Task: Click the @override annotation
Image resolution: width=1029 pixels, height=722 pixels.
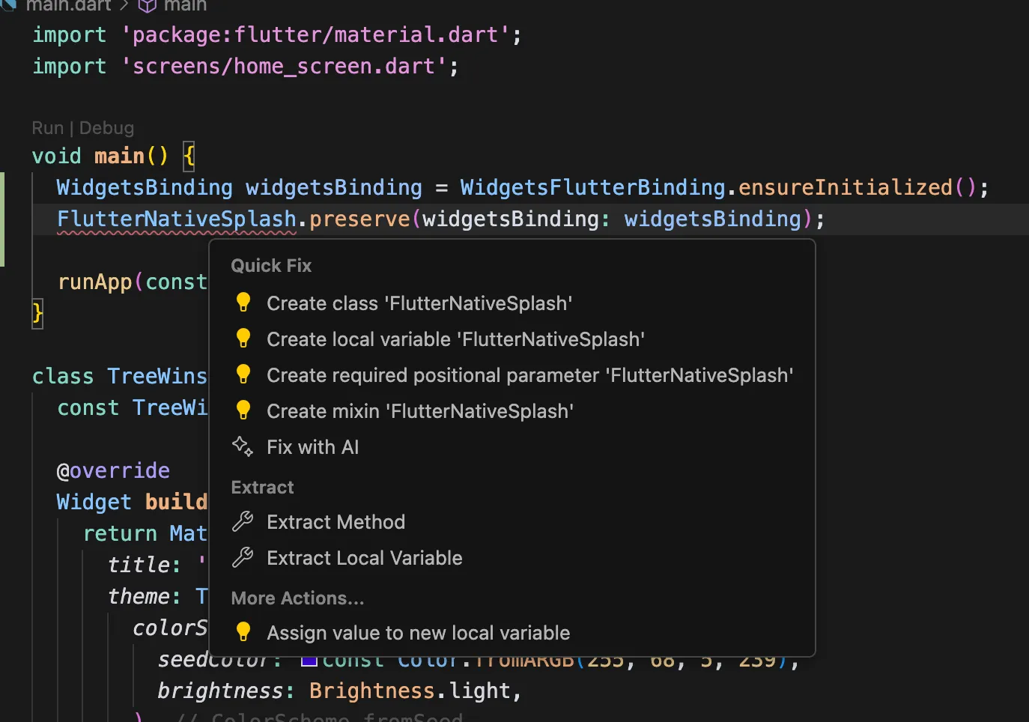Action: click(x=114, y=470)
